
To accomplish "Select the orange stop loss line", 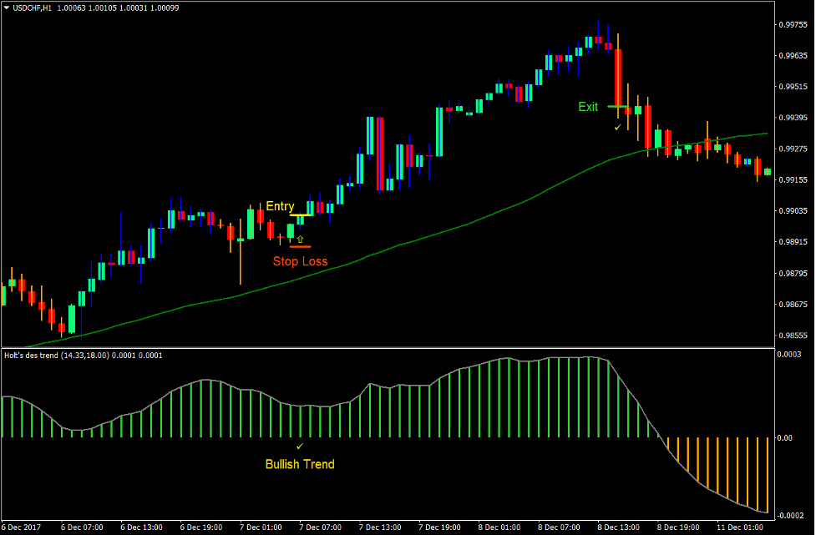I will [x=301, y=247].
